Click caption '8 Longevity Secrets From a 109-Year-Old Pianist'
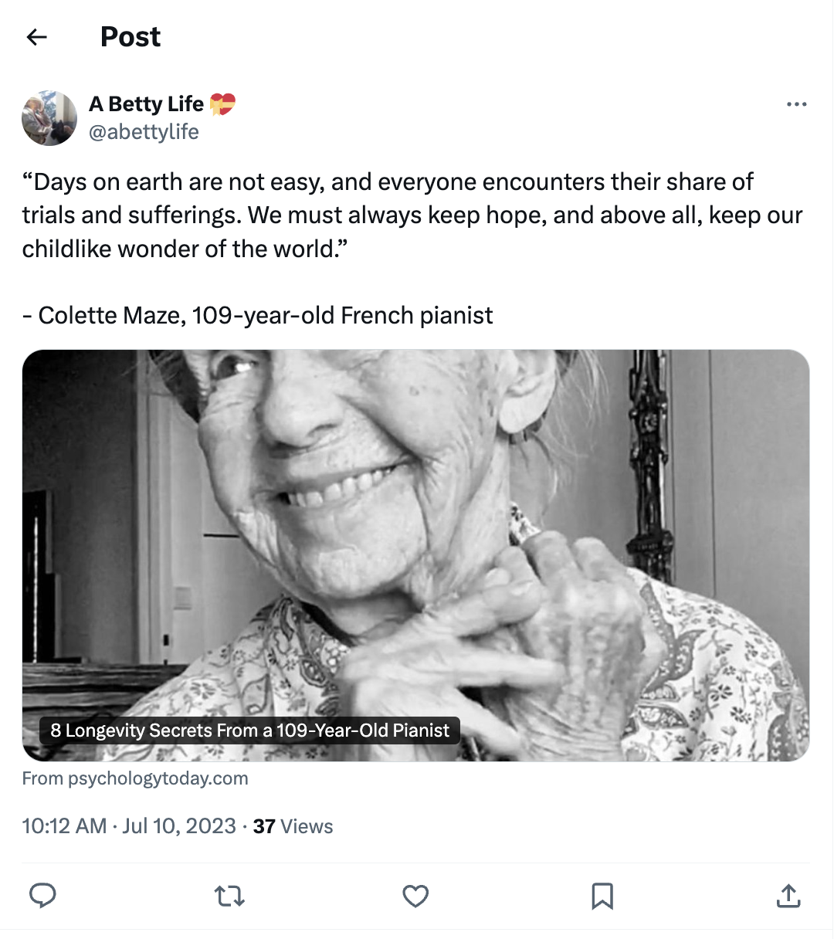 coord(249,730)
